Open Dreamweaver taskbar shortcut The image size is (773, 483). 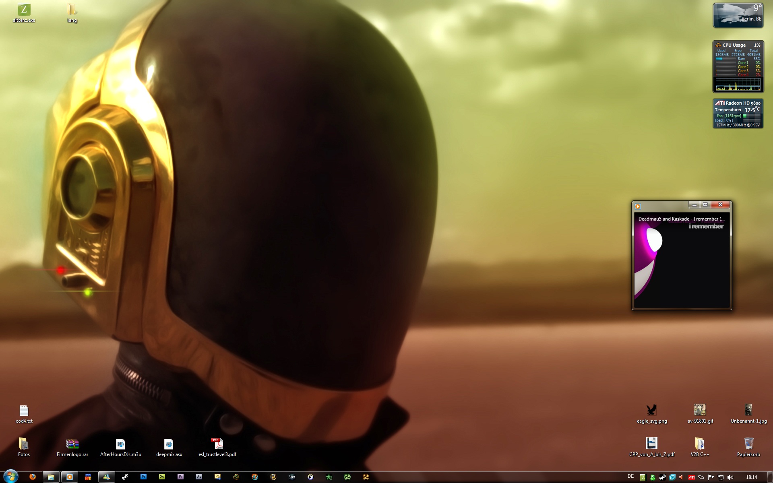pyautogui.click(x=162, y=477)
